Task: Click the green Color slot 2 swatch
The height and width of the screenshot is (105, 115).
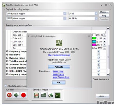Action: coord(94,38)
